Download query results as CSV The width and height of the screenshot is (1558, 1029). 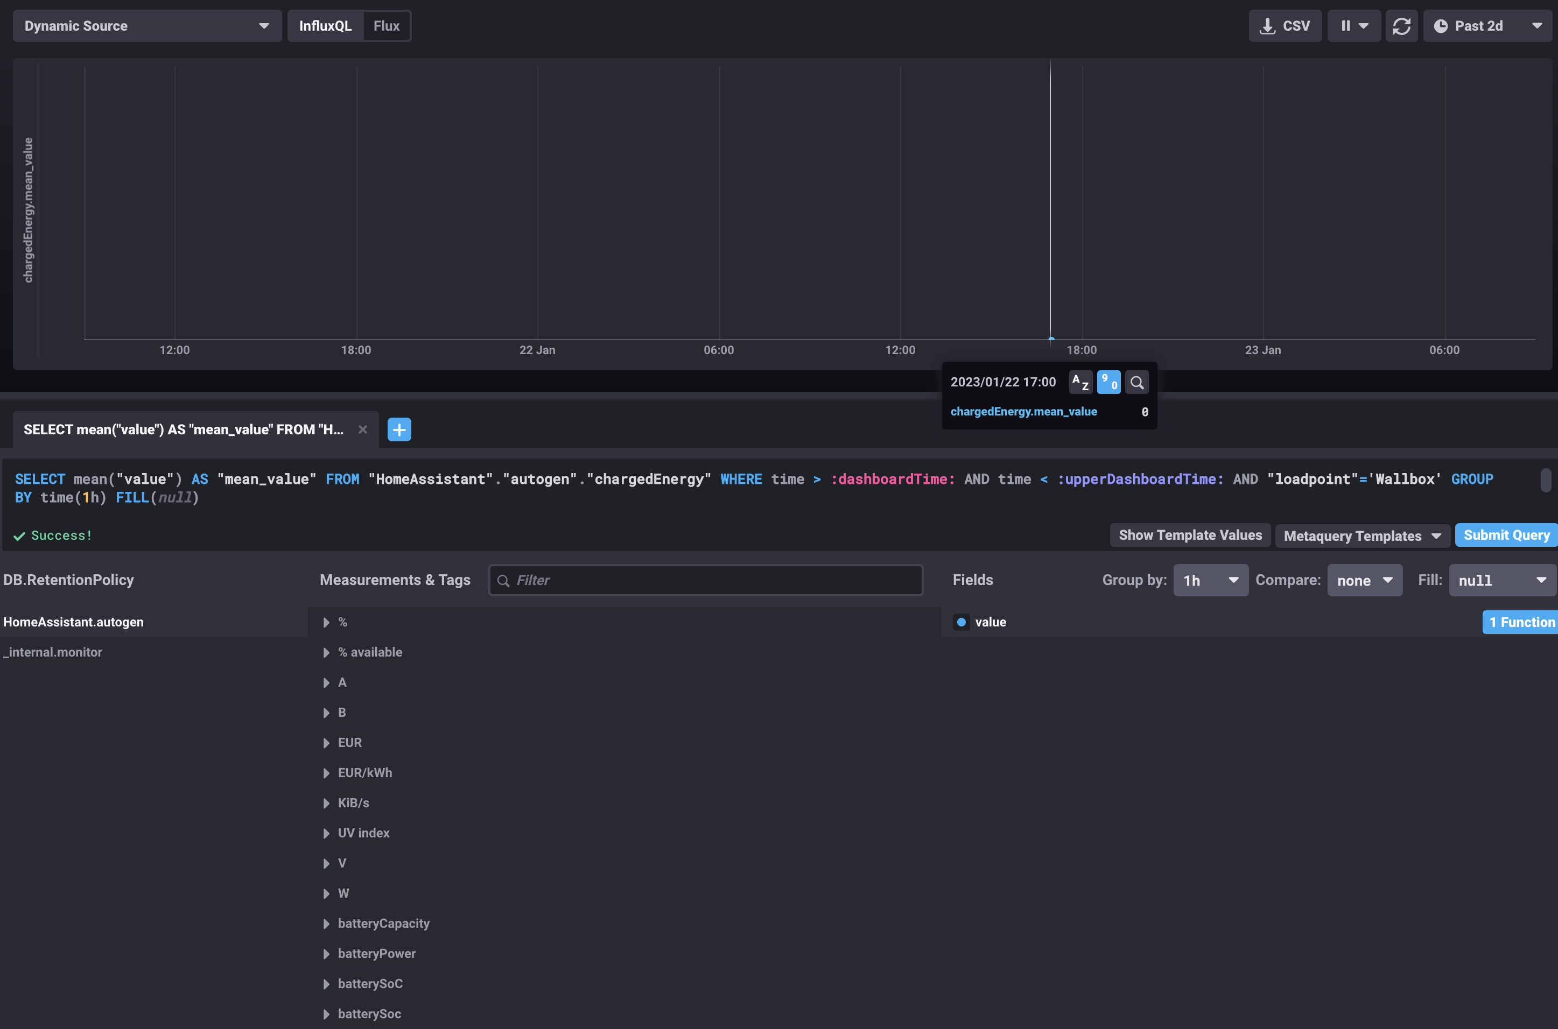tap(1283, 26)
